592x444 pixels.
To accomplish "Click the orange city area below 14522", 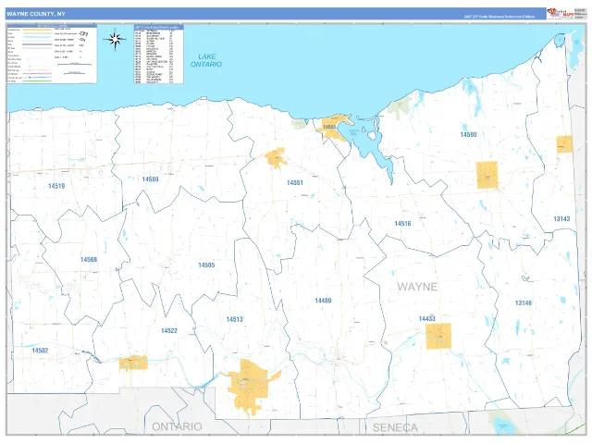I will pyautogui.click(x=133, y=364).
